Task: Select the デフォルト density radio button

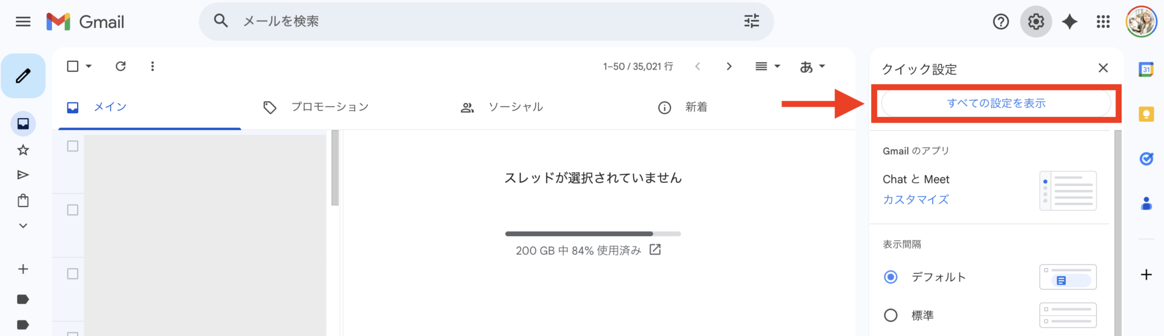Action: tap(891, 277)
